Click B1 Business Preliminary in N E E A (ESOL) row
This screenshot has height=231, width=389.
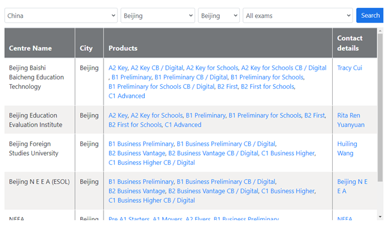coord(141,181)
